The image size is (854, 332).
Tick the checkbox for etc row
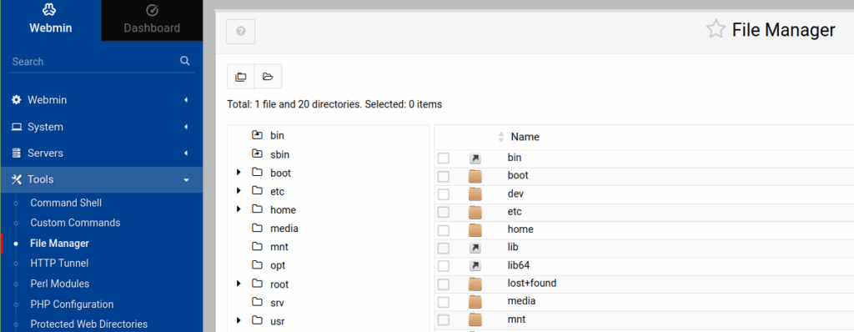point(444,212)
